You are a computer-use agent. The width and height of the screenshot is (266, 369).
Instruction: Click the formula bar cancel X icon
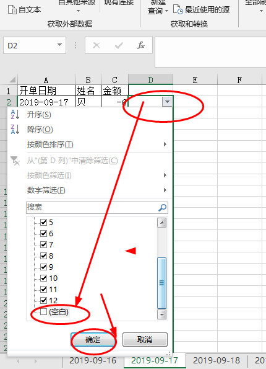pyautogui.click(x=97, y=45)
